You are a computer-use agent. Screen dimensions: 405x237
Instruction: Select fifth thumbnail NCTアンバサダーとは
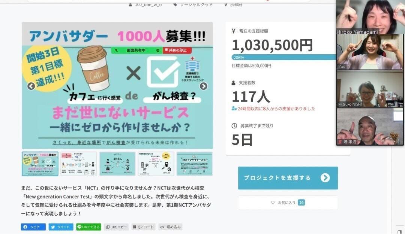(195, 164)
